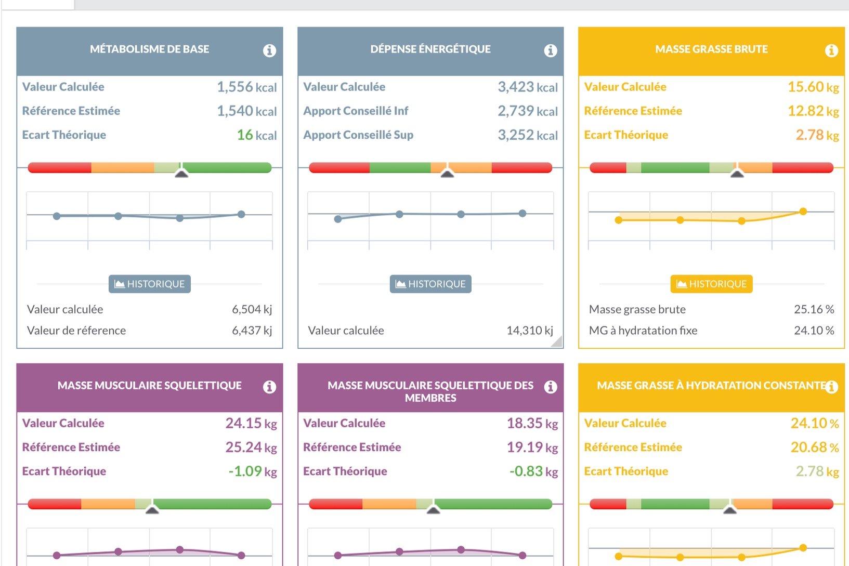Click the first data point in Métabolisme de base chart
The image size is (849, 566).
tap(57, 216)
